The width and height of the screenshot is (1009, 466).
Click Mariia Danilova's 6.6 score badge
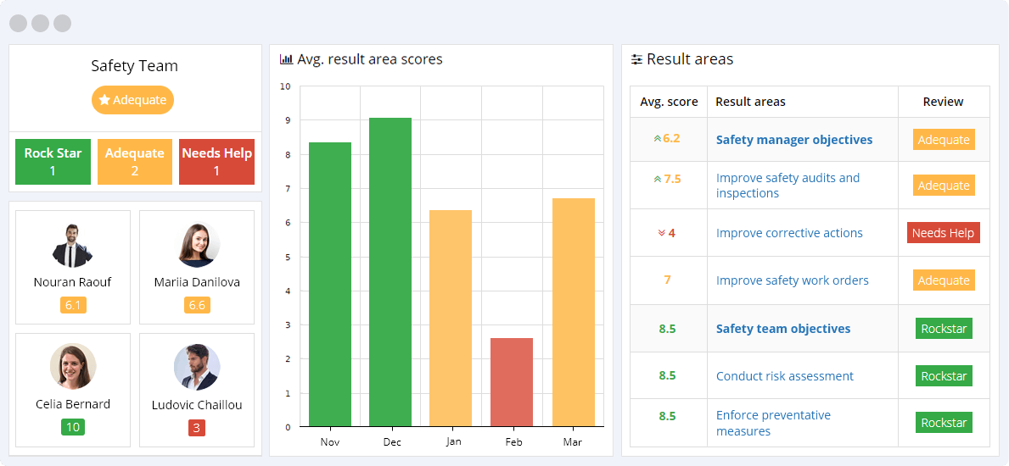197,305
